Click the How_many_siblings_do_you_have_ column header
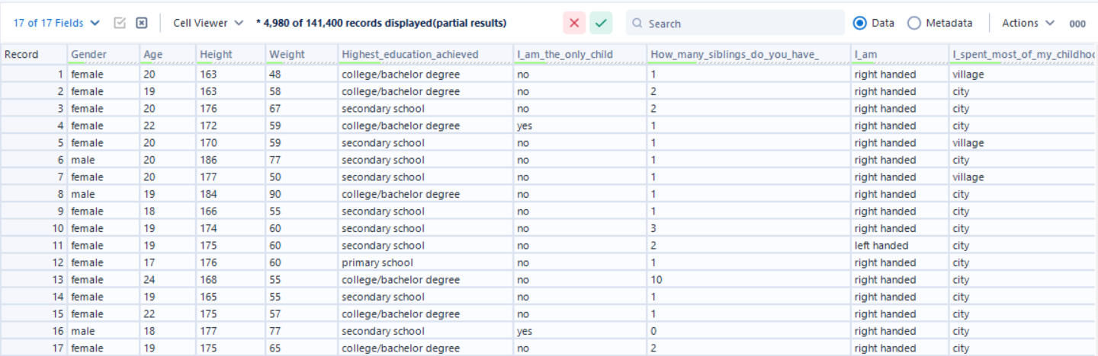The image size is (1098, 356). click(748, 55)
